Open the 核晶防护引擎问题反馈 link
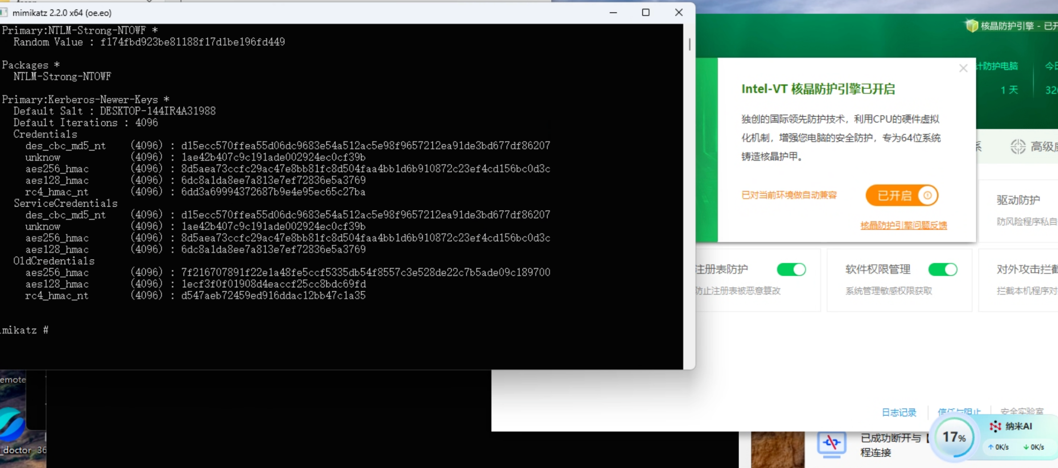1058x468 pixels. click(903, 225)
